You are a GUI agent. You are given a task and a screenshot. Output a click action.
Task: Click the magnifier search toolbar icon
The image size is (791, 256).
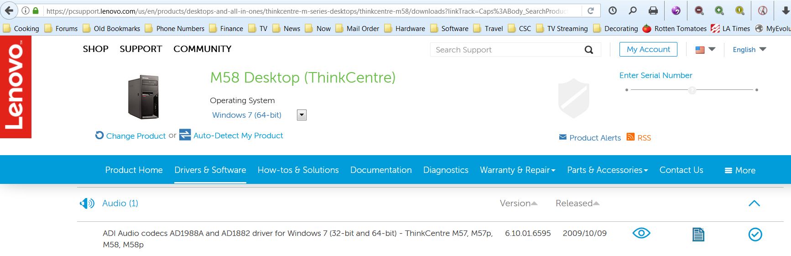(633, 10)
